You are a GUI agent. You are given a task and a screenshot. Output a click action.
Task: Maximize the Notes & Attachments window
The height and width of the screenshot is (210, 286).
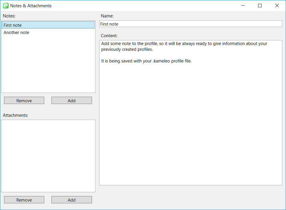(260, 6)
